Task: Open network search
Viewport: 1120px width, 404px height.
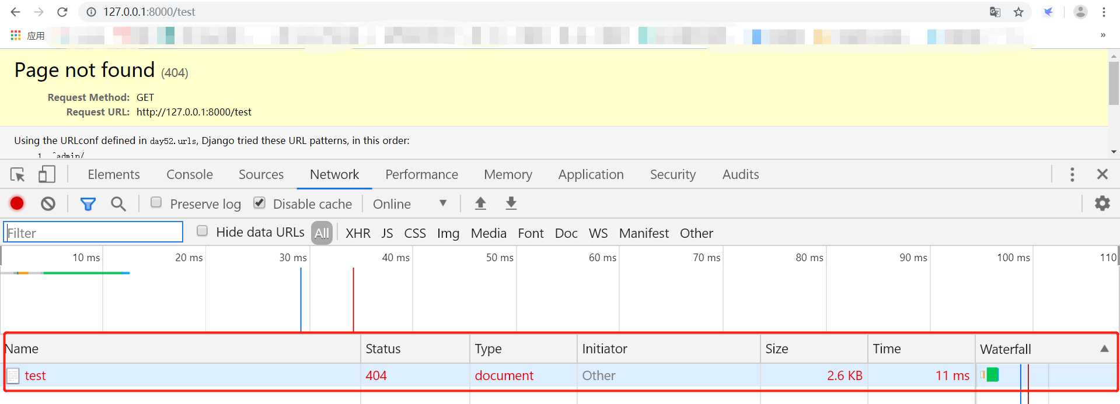Action: (x=118, y=204)
